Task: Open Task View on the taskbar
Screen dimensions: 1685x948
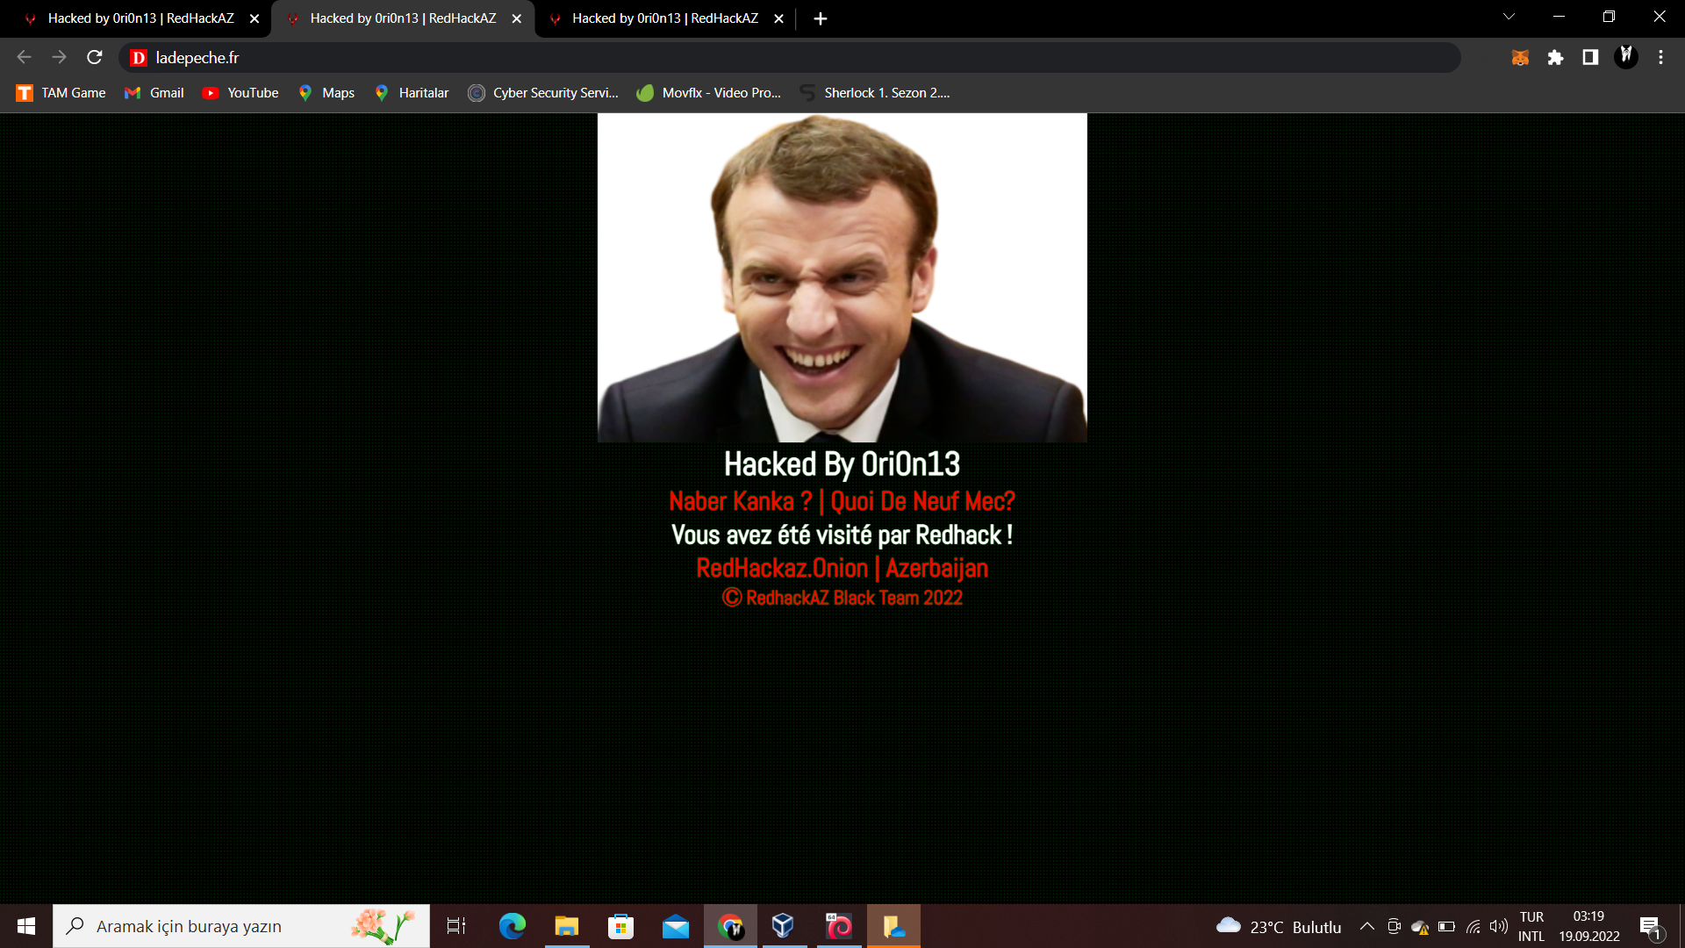Action: click(456, 926)
